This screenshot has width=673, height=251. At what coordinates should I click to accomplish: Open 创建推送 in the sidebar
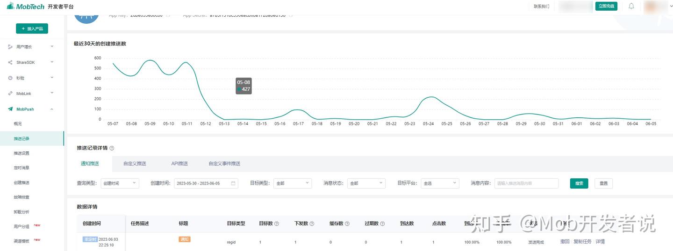tap(21, 183)
